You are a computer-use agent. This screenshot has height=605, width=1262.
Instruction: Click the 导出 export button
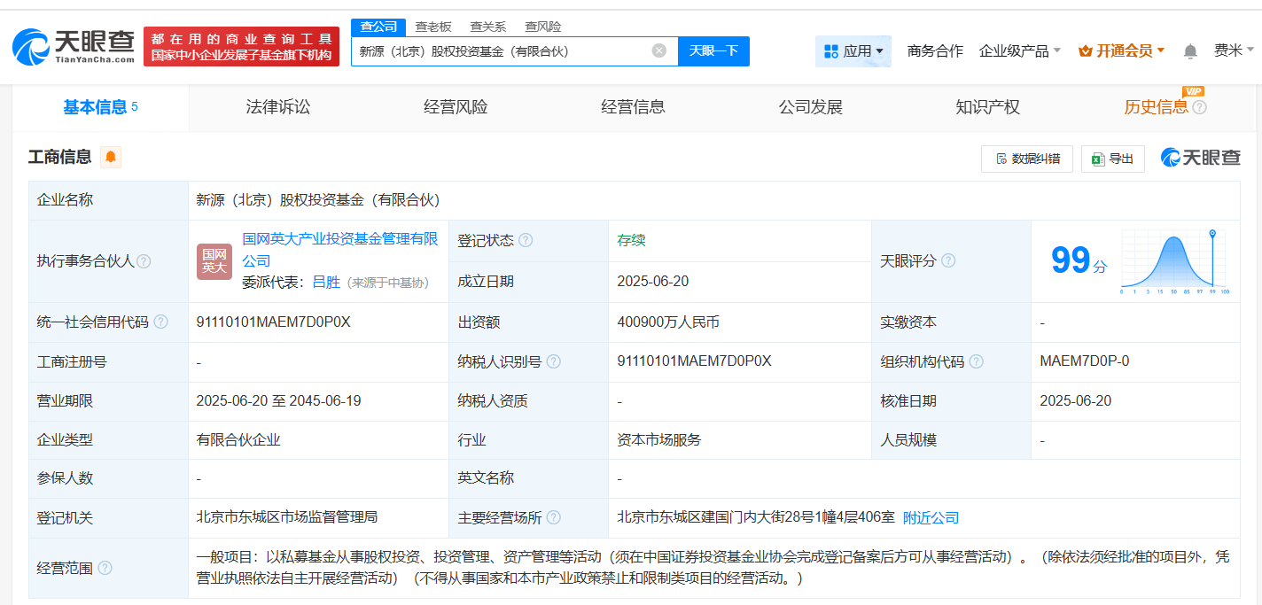click(x=1112, y=159)
